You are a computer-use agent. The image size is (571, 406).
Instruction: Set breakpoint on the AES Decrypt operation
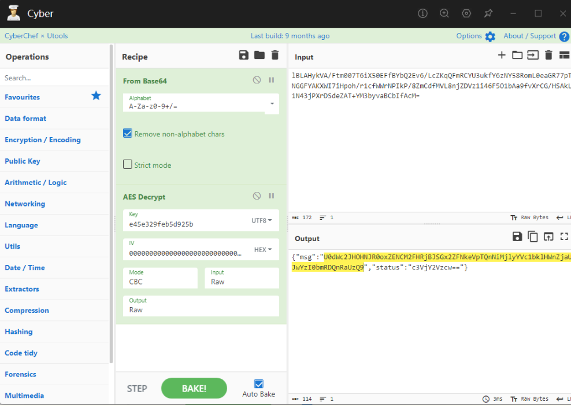[x=271, y=196]
